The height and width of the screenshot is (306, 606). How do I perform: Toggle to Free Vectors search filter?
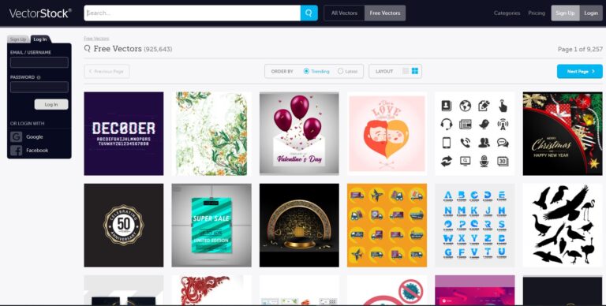pos(385,13)
